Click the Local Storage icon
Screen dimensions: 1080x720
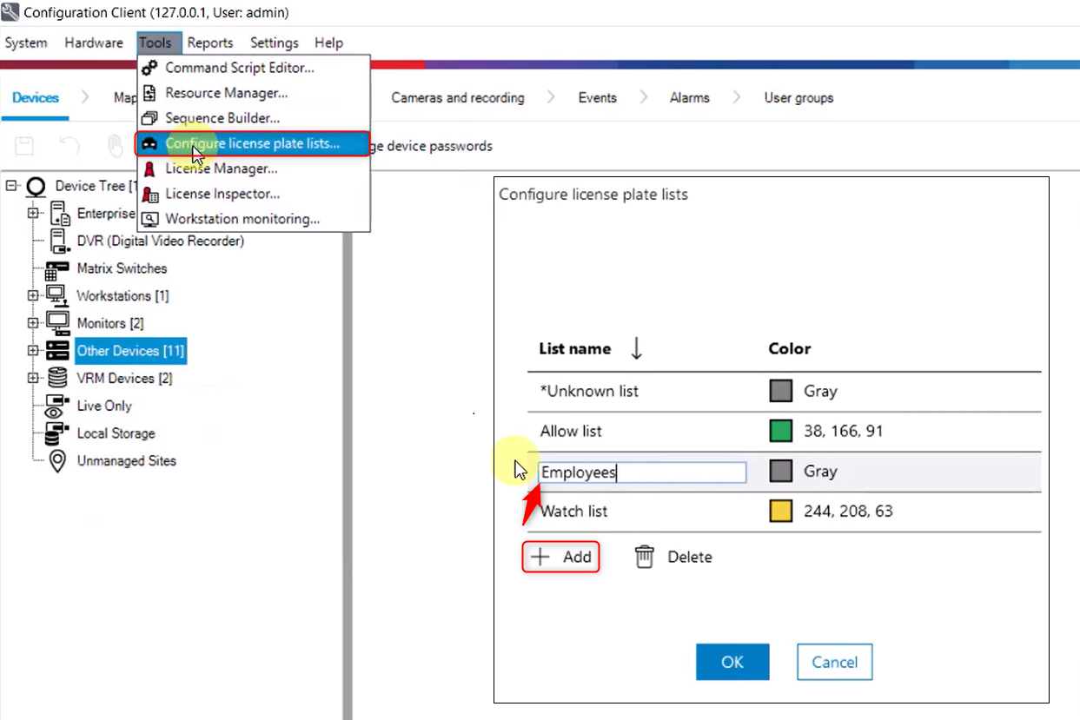tap(57, 433)
